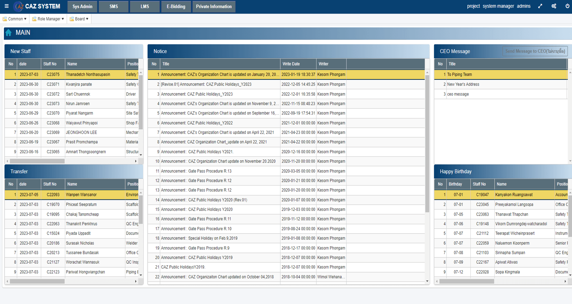The image size is (572, 304).
Task: Open the E-Bidding tab
Action: point(176,6)
